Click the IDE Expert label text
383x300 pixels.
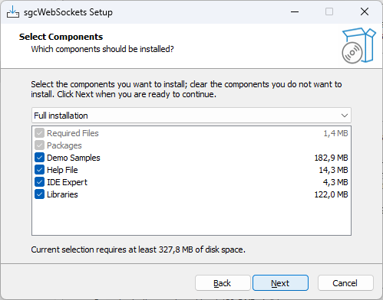click(67, 182)
